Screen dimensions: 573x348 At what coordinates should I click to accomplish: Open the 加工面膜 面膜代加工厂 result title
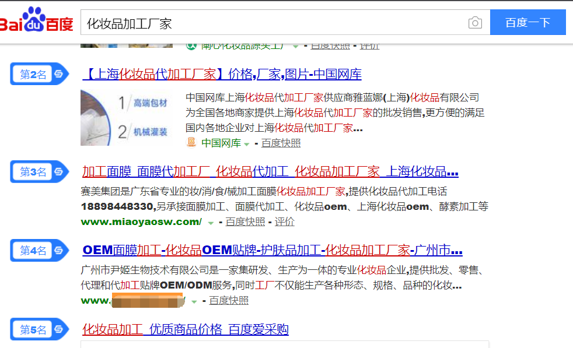click(270, 171)
